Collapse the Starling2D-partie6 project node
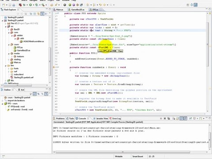 (x=3, y=20)
